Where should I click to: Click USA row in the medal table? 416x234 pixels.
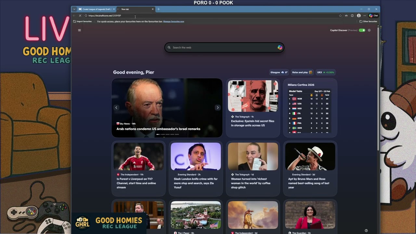(309, 104)
